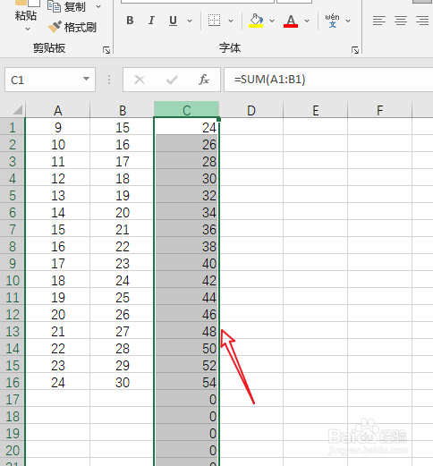Open the fill color dropdown arrow
433x466 pixels.
[272, 21]
